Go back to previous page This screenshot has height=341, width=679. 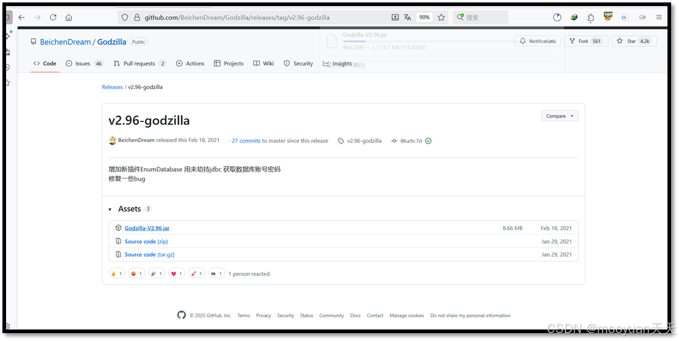22,18
